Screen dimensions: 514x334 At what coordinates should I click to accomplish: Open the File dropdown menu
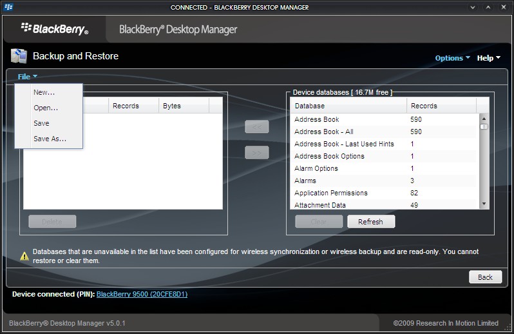(28, 77)
